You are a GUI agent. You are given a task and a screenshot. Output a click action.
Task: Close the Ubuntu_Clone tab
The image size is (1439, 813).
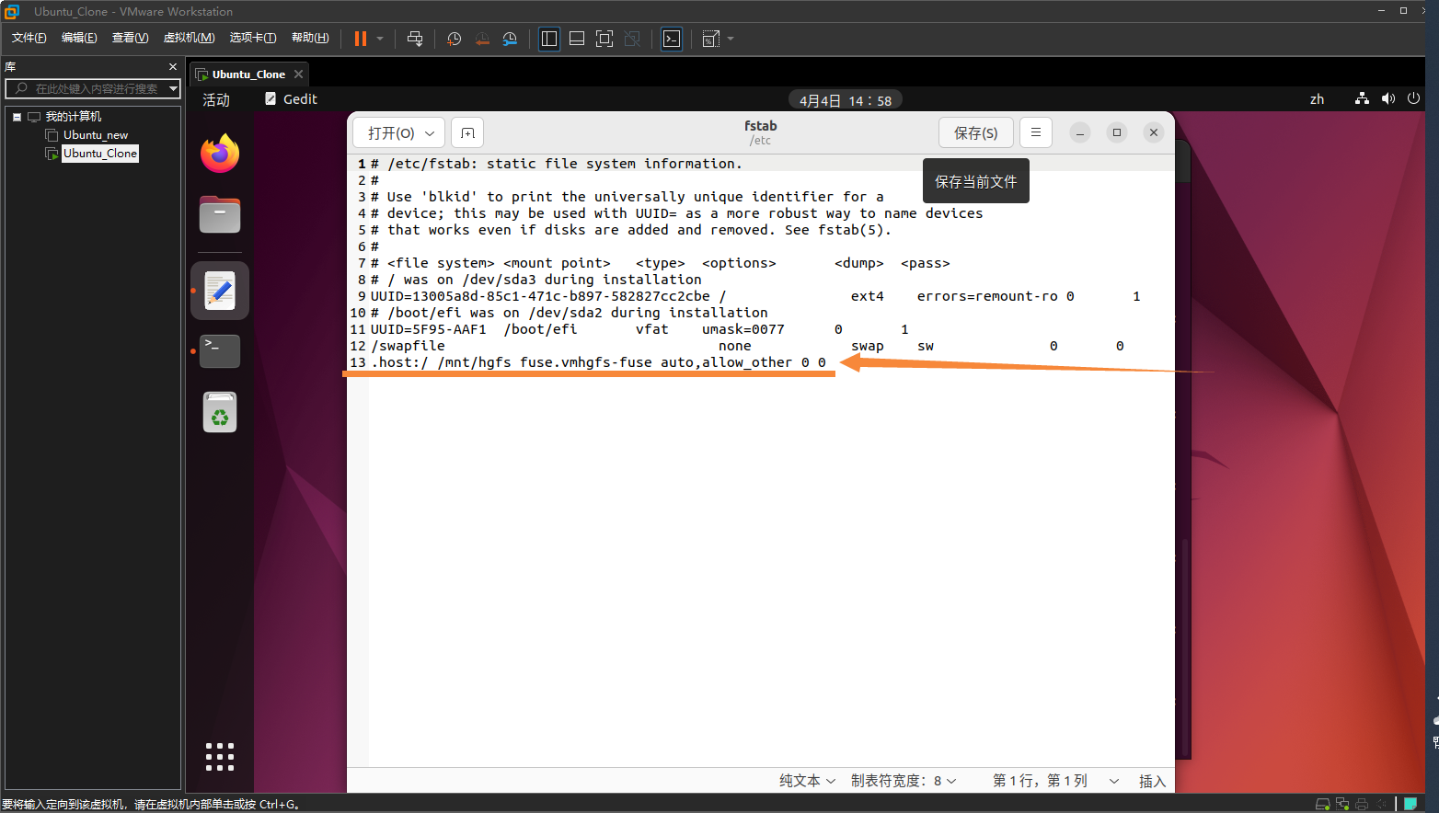tap(298, 74)
